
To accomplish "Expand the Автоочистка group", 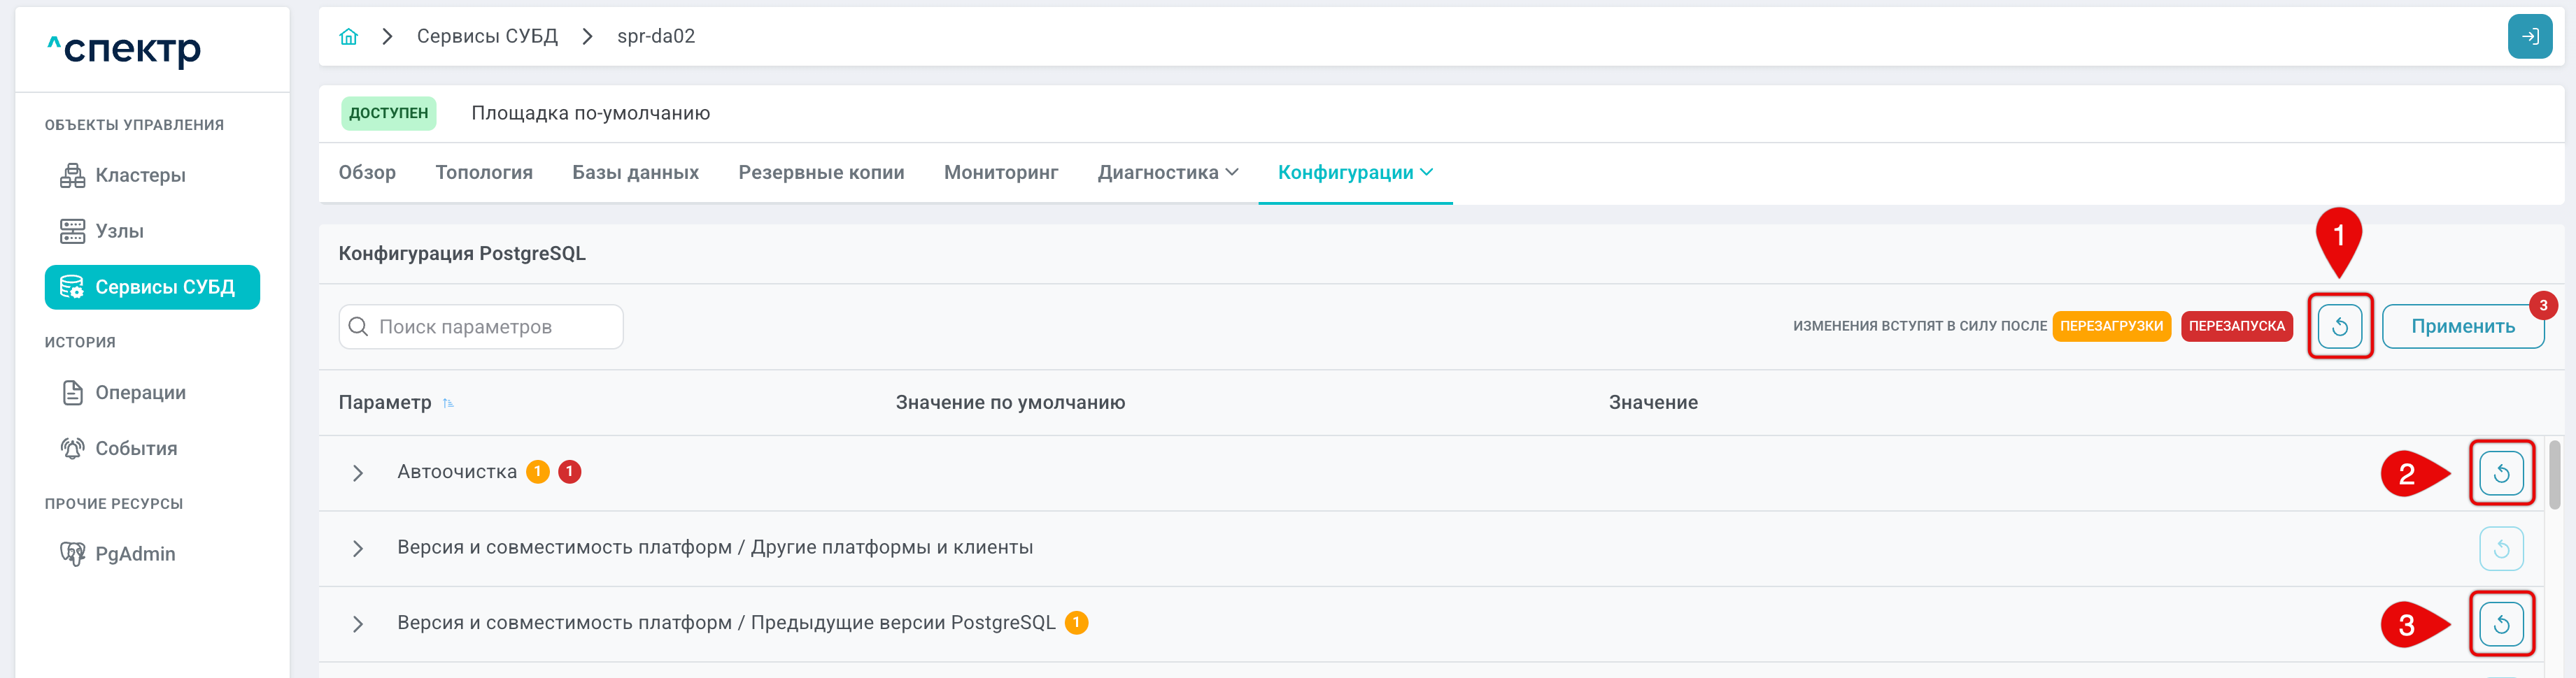I will click(358, 473).
